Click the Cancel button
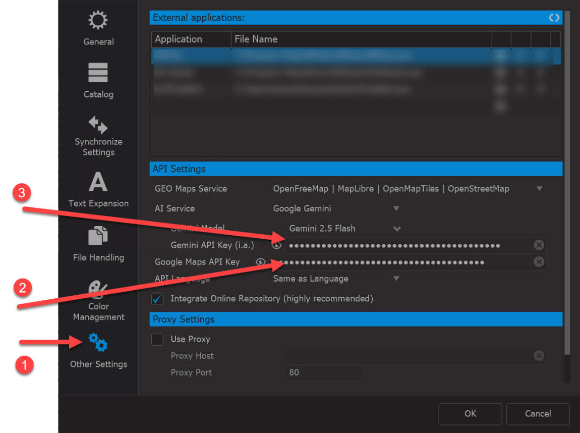The height and width of the screenshot is (433, 580). [538, 414]
